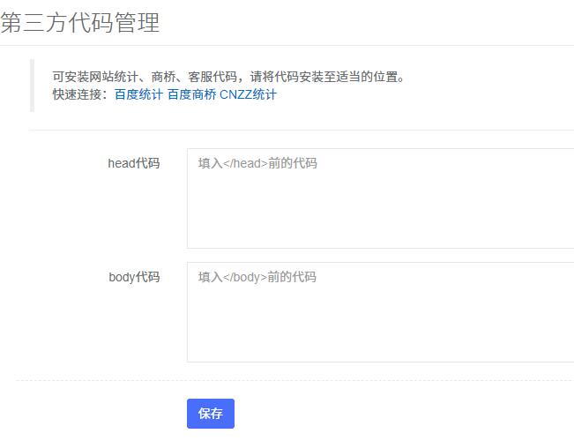Click the 快速连接 label text
Screen dimensions: 574x441
tap(81, 94)
